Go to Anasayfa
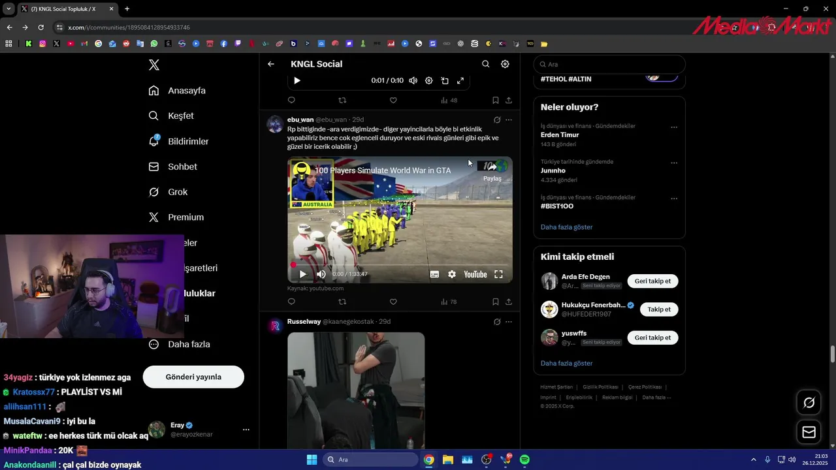Image resolution: width=836 pixels, height=470 pixels. pyautogui.click(x=177, y=91)
